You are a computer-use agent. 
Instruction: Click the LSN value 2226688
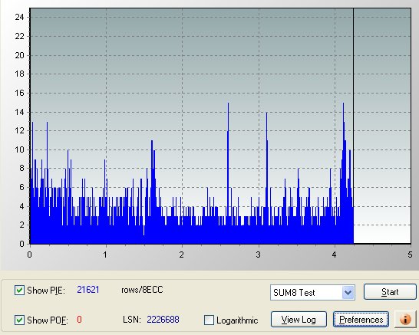click(x=163, y=319)
